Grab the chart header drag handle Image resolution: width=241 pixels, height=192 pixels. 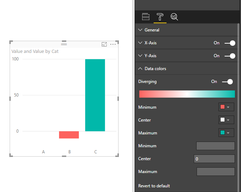(64, 44)
